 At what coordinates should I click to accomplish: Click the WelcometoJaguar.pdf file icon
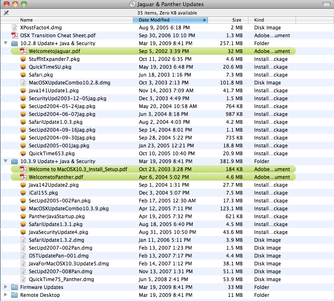(23, 51)
